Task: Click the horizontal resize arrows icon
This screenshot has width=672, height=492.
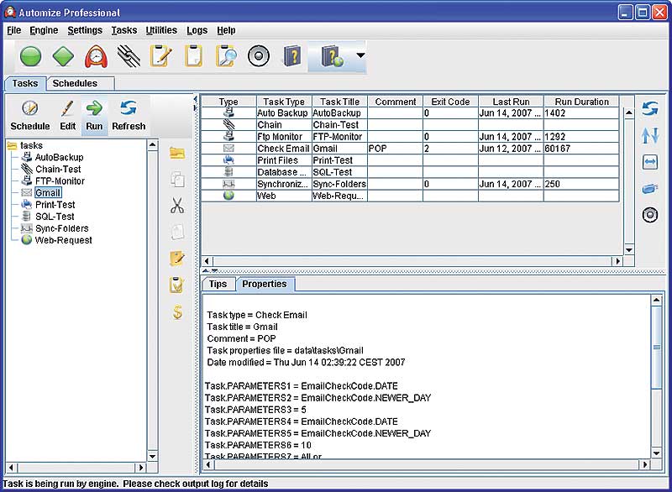Action: (x=650, y=162)
